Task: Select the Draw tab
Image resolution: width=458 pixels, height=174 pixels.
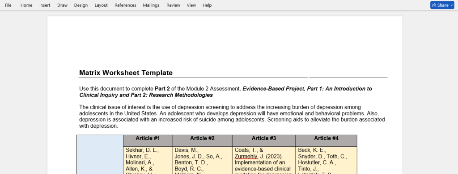Action: (x=62, y=5)
